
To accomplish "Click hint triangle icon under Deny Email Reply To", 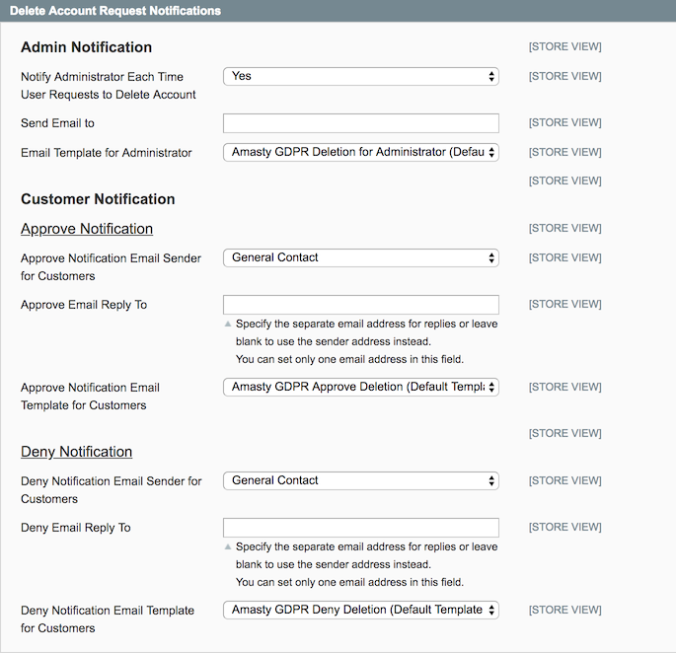I will pos(228,546).
